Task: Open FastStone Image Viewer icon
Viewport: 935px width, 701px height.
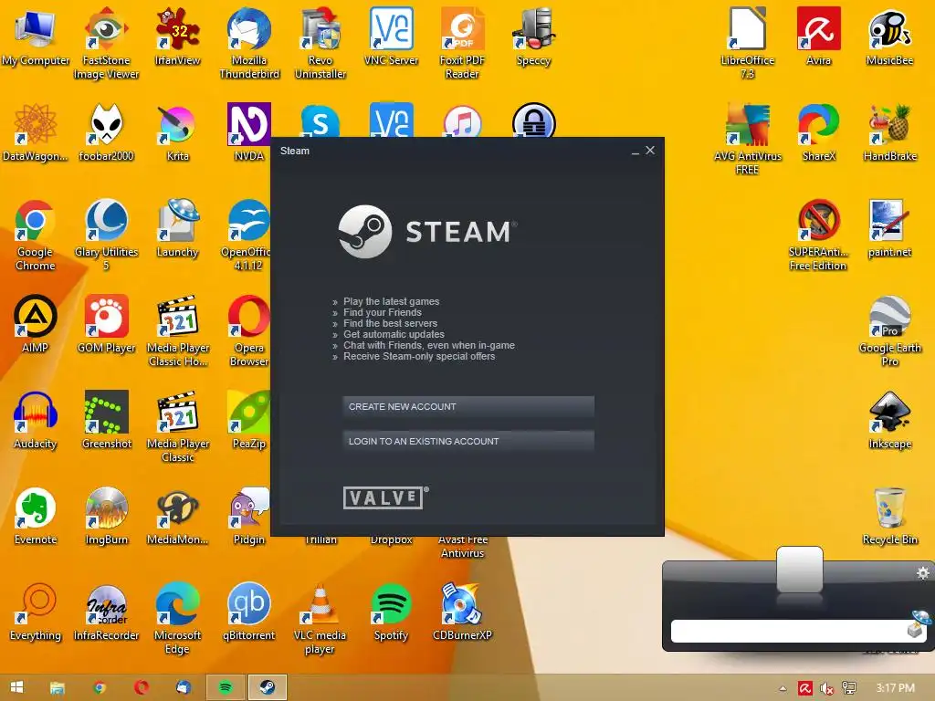Action: coord(106,43)
